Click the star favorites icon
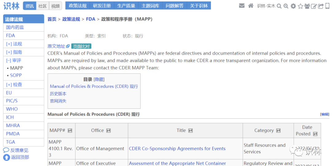The height and width of the screenshot is (166, 332). pyautogui.click(x=300, y=6)
